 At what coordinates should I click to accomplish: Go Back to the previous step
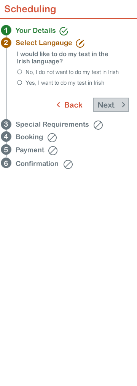70,105
